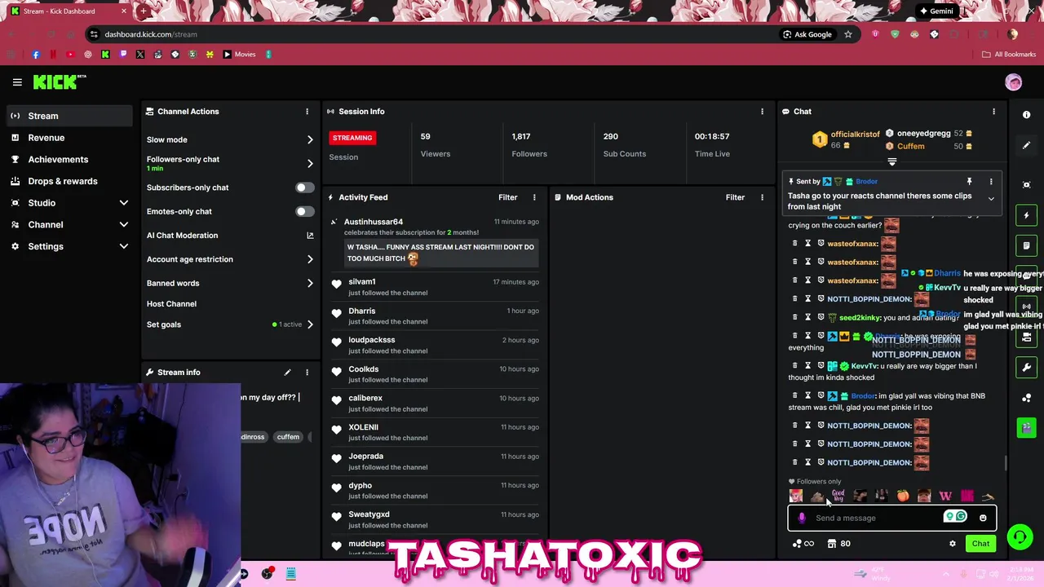The image size is (1044, 587).
Task: Delete first wasteofxanax message with trash icon
Action: tap(794, 244)
